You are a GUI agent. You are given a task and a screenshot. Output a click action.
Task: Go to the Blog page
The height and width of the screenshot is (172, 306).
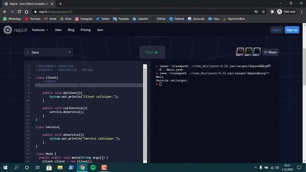pyautogui.click(x=71, y=30)
